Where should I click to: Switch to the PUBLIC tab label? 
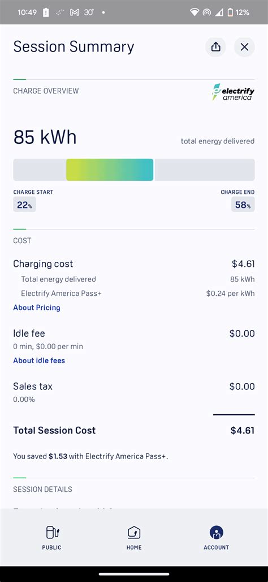point(52,547)
